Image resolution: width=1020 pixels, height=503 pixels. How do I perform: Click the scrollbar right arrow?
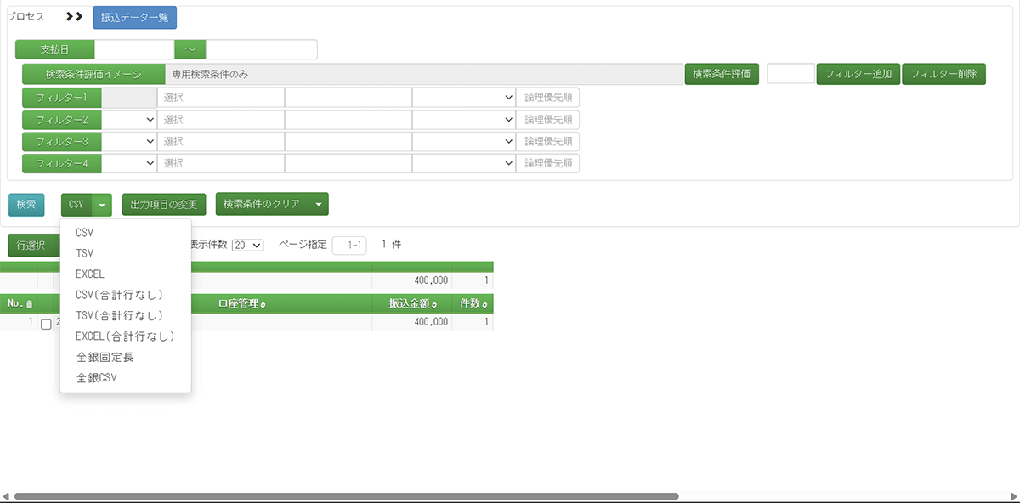pos(1013,496)
